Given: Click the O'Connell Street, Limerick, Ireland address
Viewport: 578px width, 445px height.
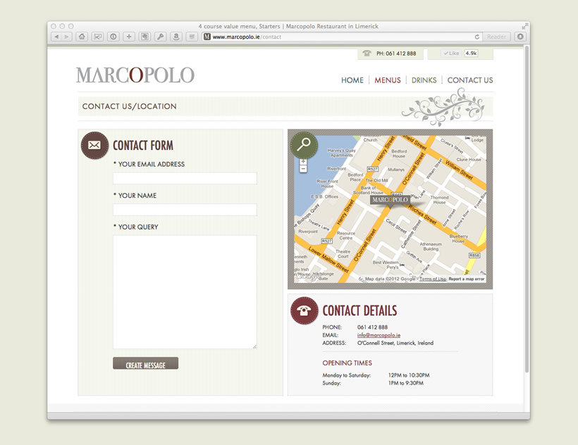Looking at the screenshot, I should (395, 343).
